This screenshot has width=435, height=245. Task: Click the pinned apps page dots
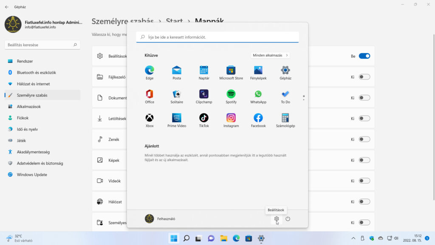click(304, 97)
